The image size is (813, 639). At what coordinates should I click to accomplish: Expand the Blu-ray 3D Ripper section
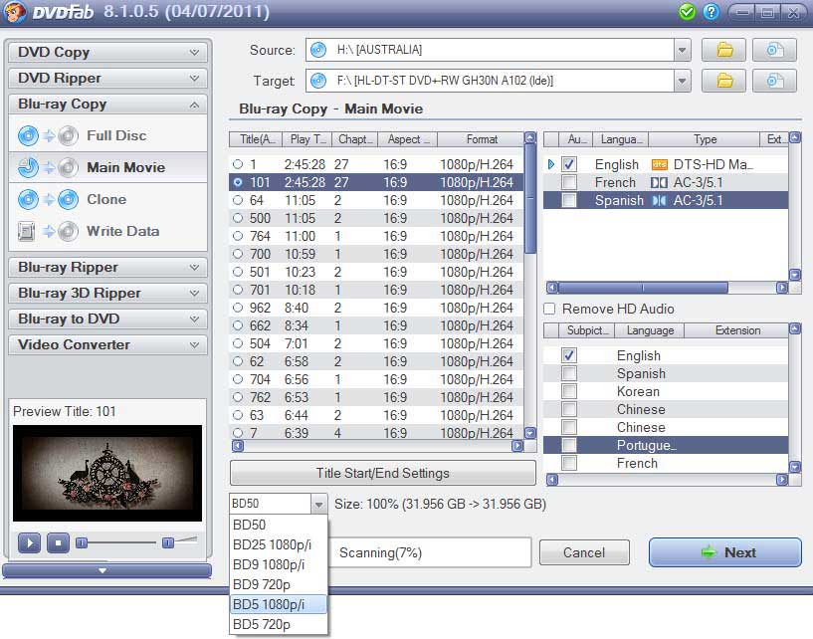(x=107, y=294)
